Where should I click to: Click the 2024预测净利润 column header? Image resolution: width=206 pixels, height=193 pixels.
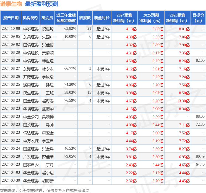124,18
